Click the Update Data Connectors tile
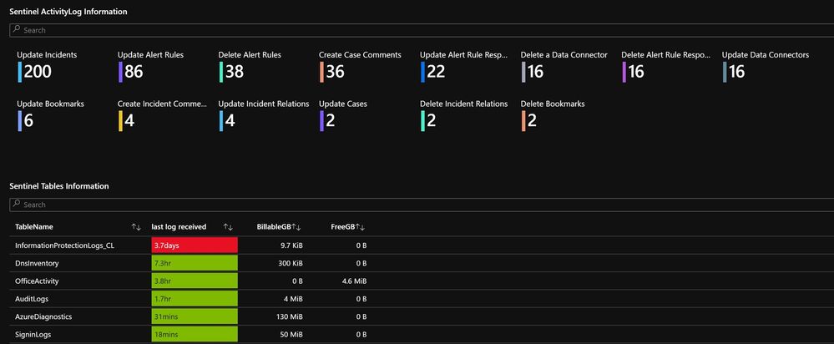834x344 pixels. point(766,66)
